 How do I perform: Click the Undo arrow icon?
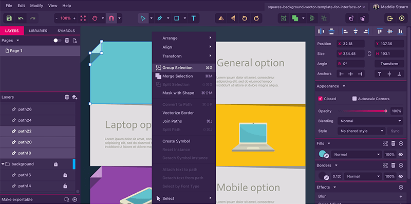21,18
